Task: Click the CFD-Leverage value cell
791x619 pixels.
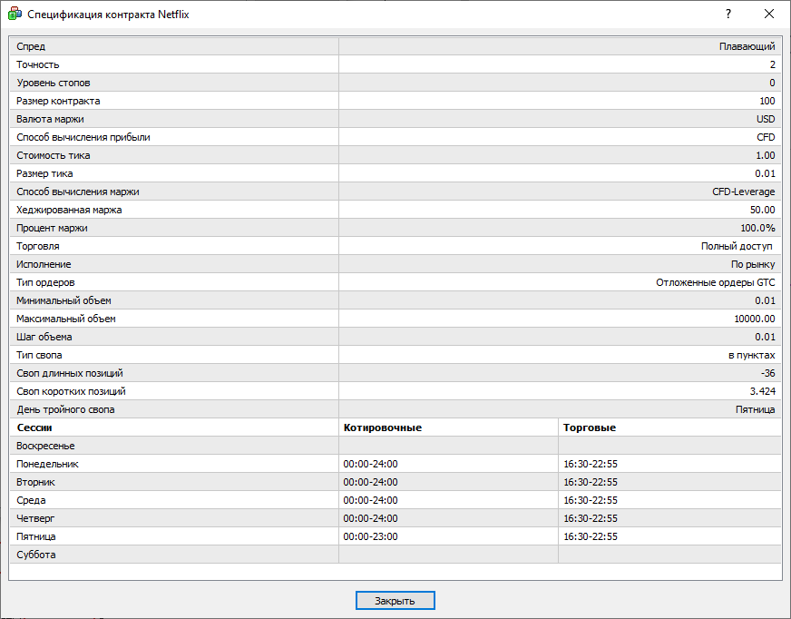Action: click(x=743, y=192)
